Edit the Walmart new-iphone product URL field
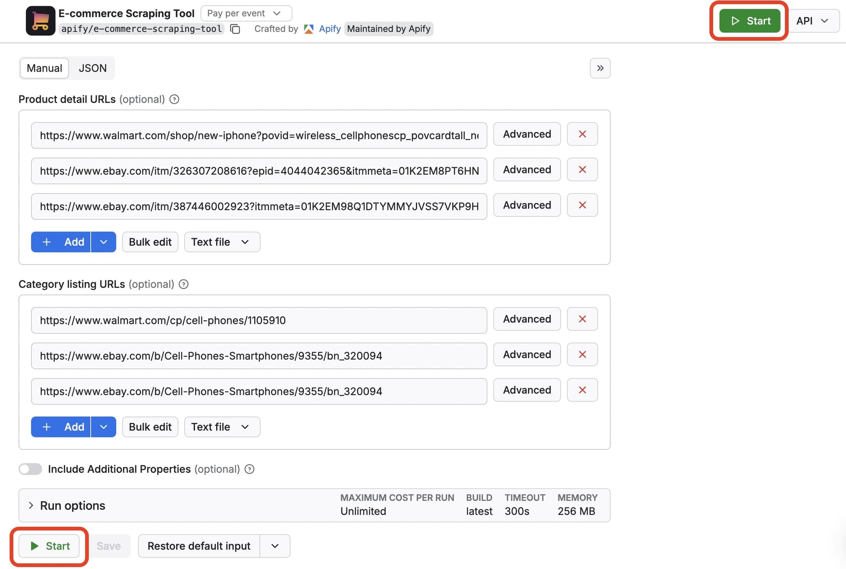846x569 pixels. click(x=259, y=135)
